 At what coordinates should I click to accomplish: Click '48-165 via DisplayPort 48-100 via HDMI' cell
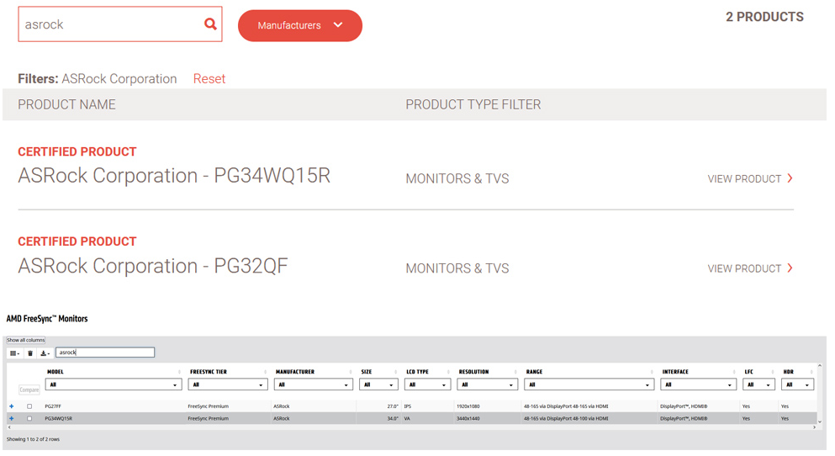click(x=566, y=418)
